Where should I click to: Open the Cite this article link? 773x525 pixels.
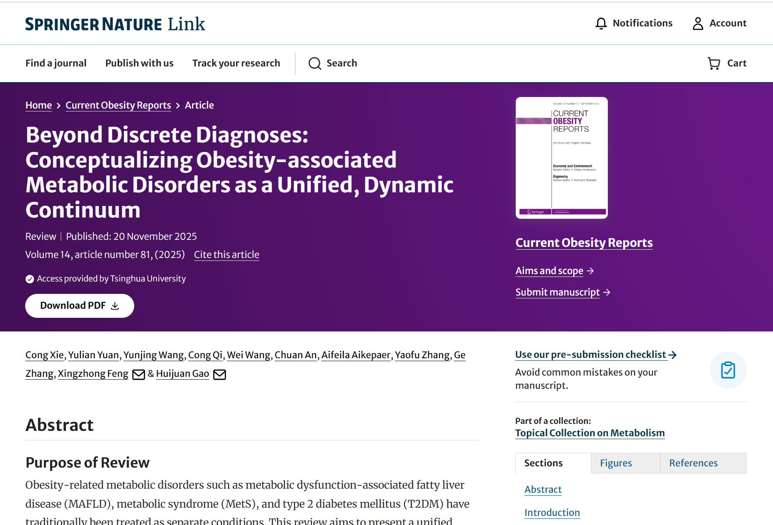click(226, 255)
